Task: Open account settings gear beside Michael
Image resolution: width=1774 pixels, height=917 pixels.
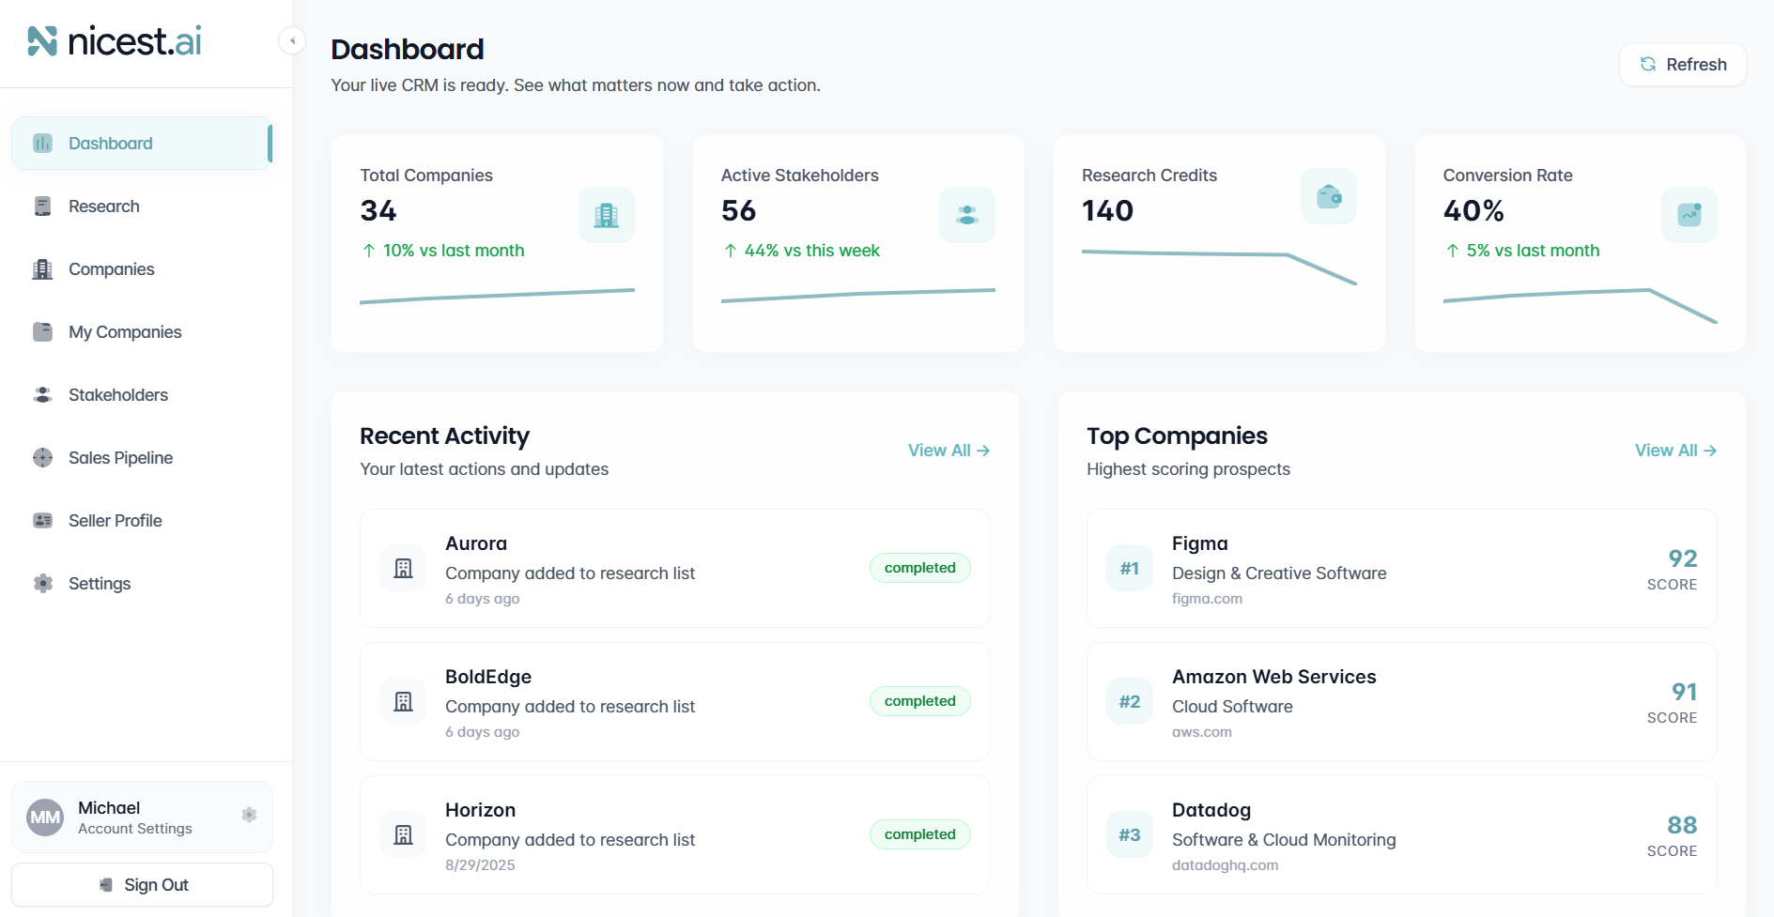Action: (x=249, y=815)
